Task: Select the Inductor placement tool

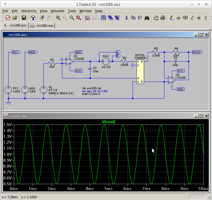Action: 206,18
